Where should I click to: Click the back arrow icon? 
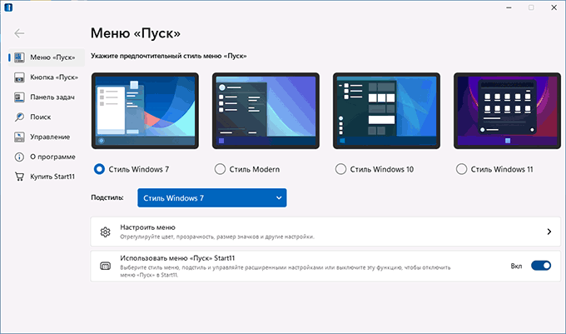(x=19, y=33)
